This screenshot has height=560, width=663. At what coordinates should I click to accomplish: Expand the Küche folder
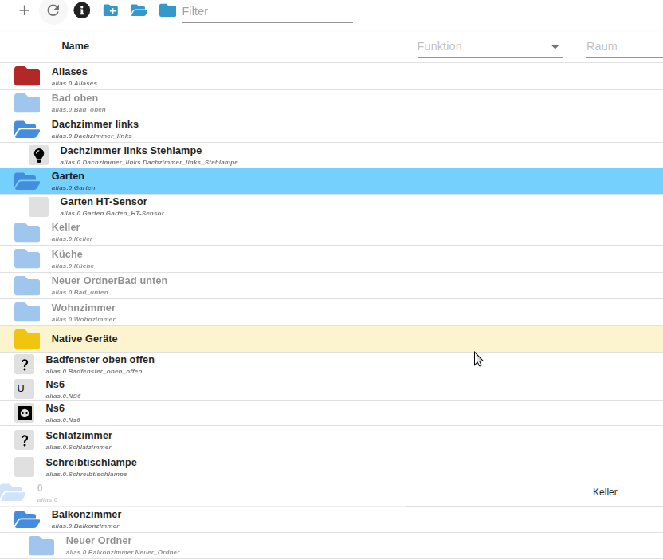pyautogui.click(x=27, y=258)
